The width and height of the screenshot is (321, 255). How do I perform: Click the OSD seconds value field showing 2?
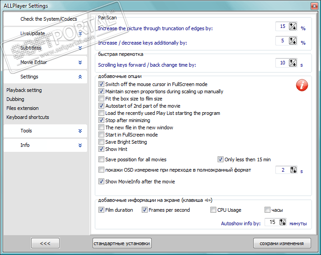[x=283, y=170]
